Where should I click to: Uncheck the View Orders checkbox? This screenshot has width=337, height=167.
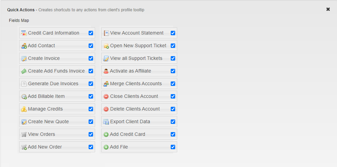coord(91,134)
